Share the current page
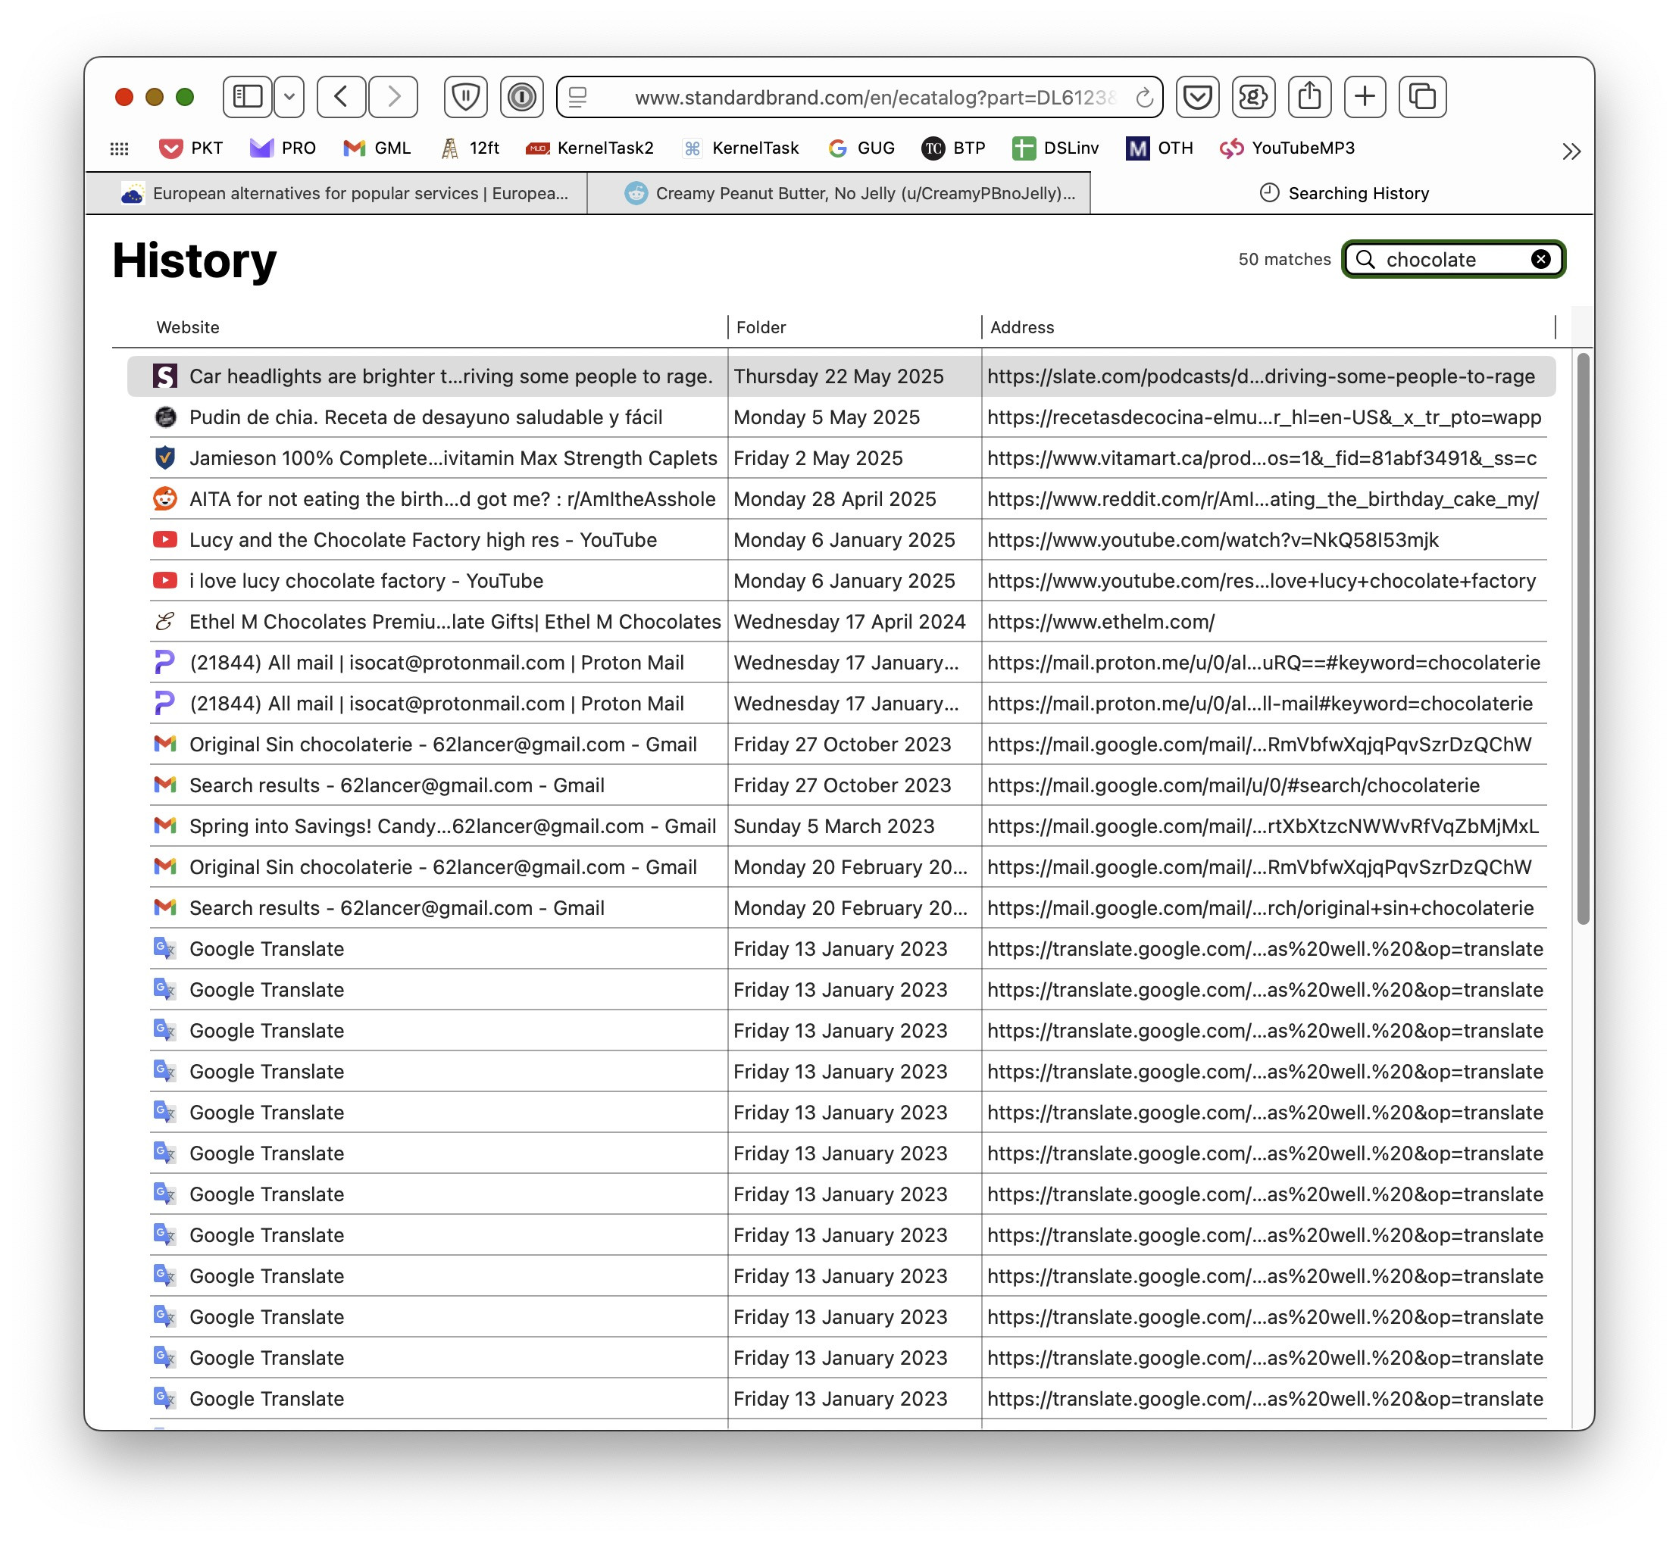 (1310, 97)
